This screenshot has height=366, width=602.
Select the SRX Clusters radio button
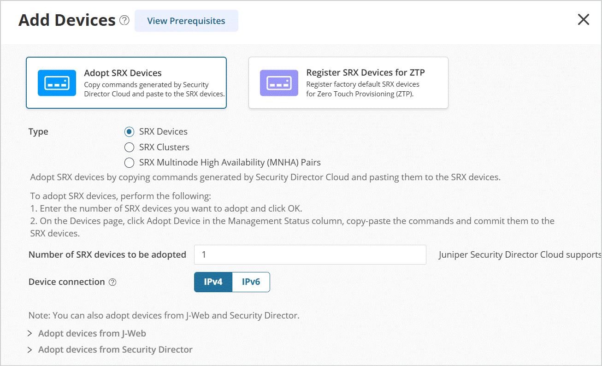[x=130, y=148]
